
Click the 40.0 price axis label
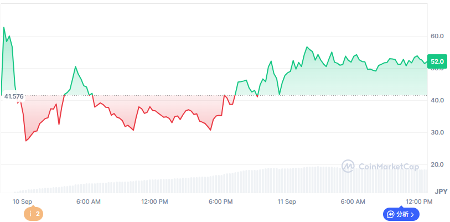(437, 100)
